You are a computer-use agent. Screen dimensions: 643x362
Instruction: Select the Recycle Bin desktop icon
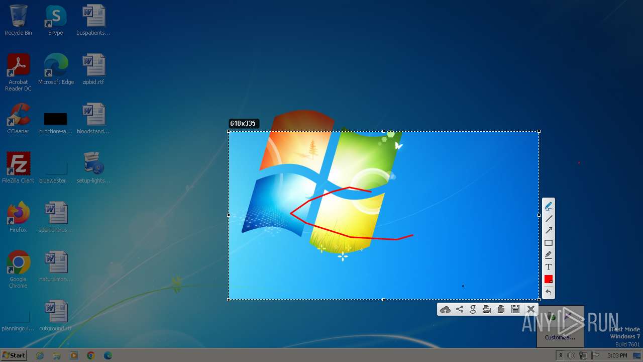click(18, 20)
